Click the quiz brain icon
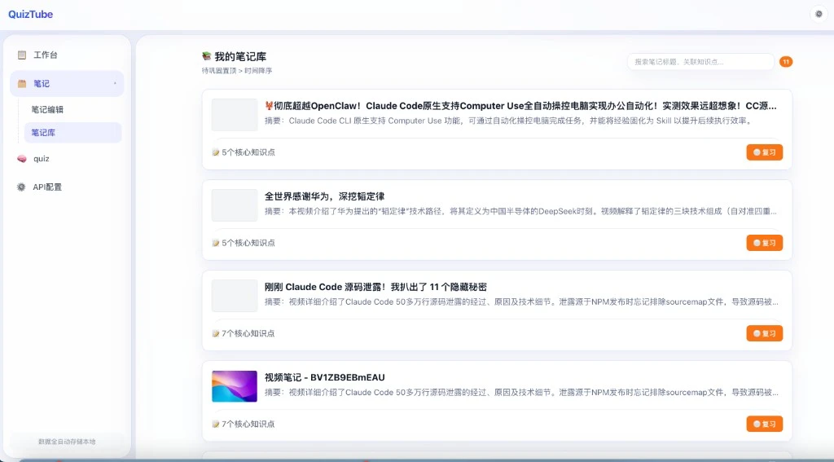This screenshot has height=462, width=834. pos(22,159)
